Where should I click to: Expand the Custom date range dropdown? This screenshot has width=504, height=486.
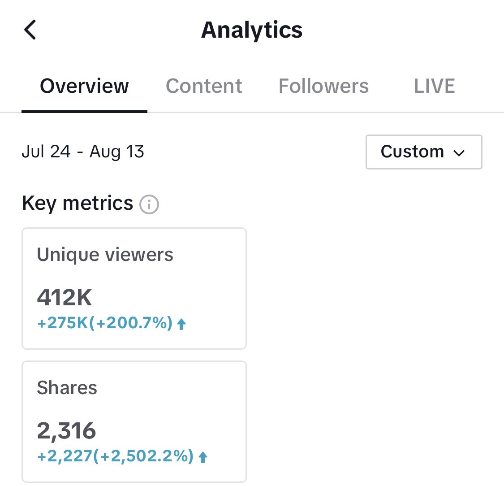point(424,152)
